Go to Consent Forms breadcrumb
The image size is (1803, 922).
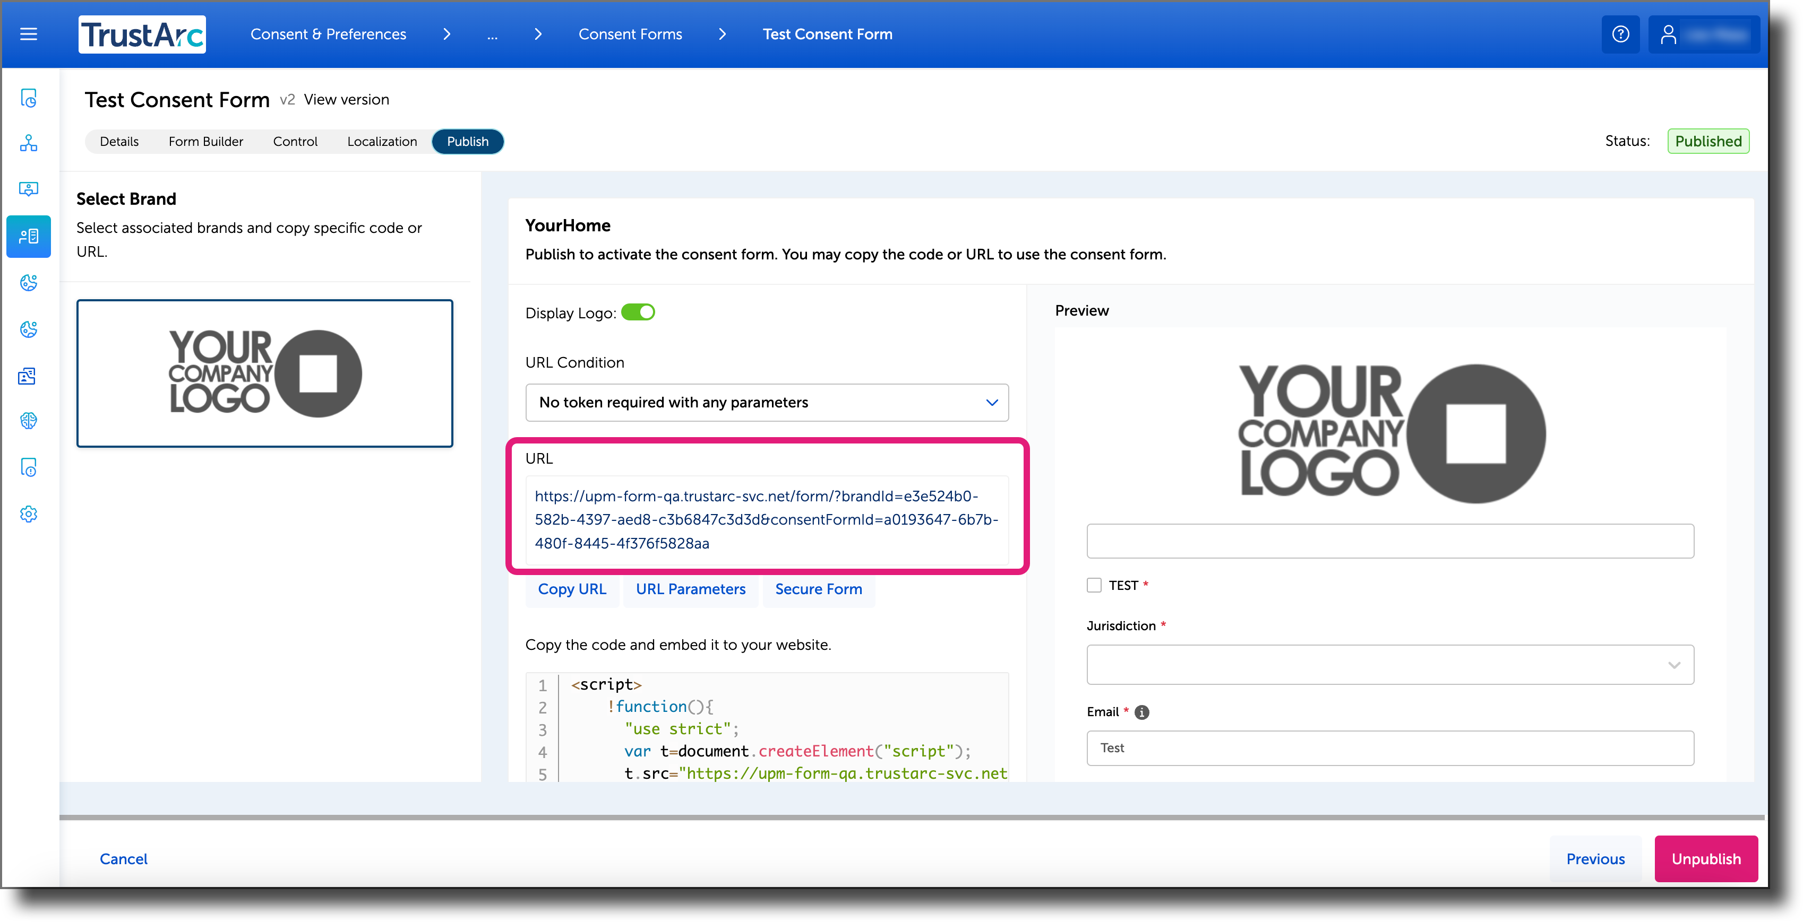point(630,34)
